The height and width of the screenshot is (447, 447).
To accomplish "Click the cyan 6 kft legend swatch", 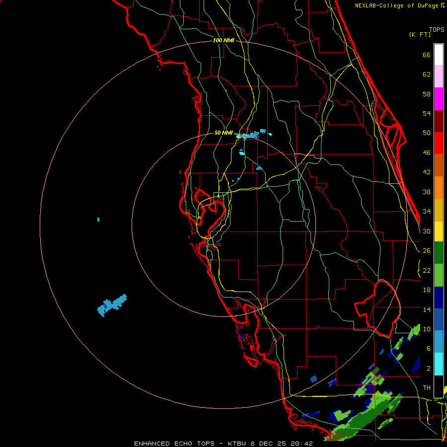I will tap(439, 364).
